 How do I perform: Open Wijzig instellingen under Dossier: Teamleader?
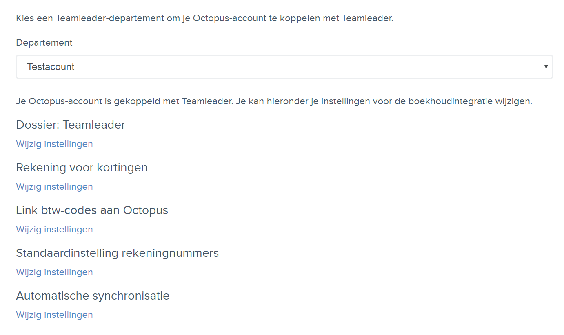[x=54, y=144]
